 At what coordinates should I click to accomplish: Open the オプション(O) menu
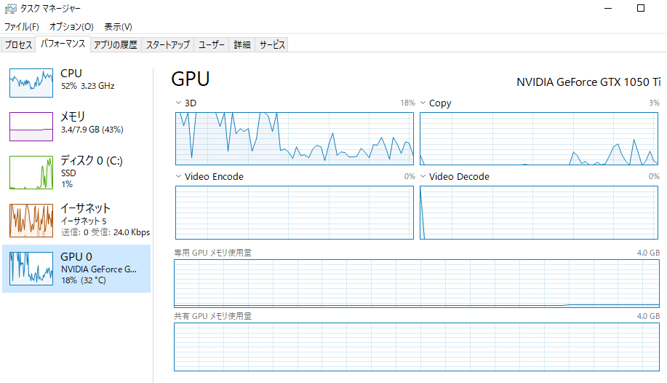coord(71,27)
